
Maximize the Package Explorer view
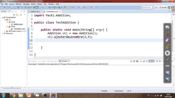[x=24, y=11]
